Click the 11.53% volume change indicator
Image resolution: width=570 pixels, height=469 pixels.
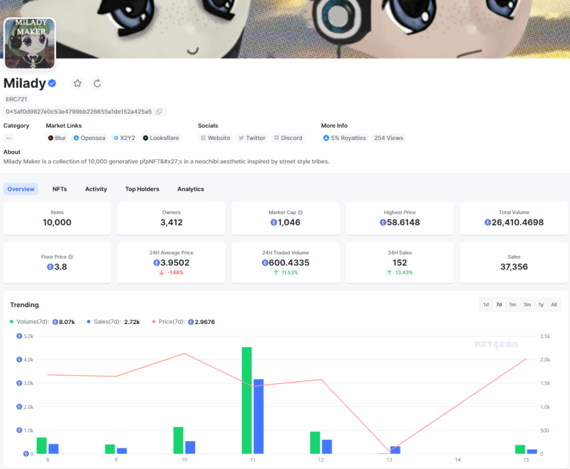286,272
